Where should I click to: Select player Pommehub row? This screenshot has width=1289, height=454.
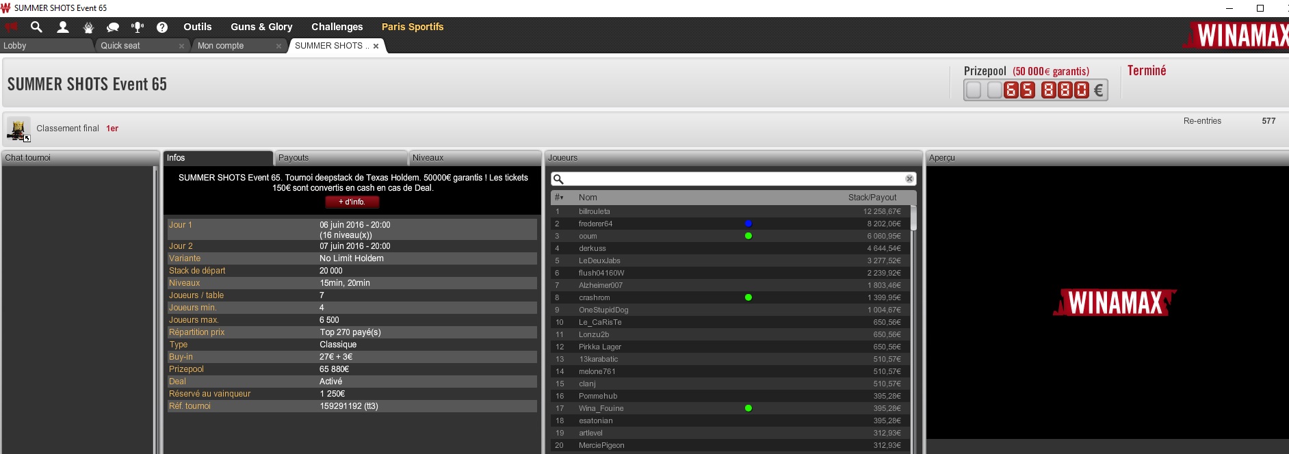(730, 396)
